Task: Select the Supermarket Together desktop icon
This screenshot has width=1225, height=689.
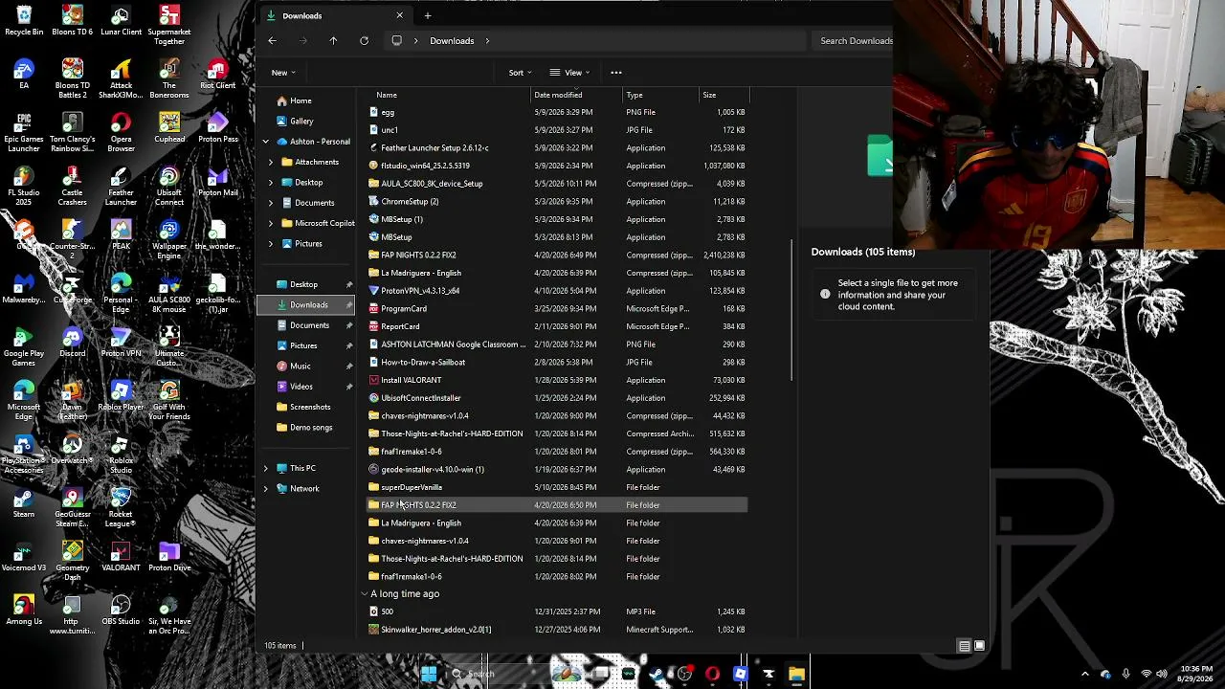Action: point(169,26)
